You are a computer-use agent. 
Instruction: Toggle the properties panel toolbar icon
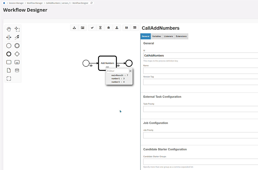(135, 28)
